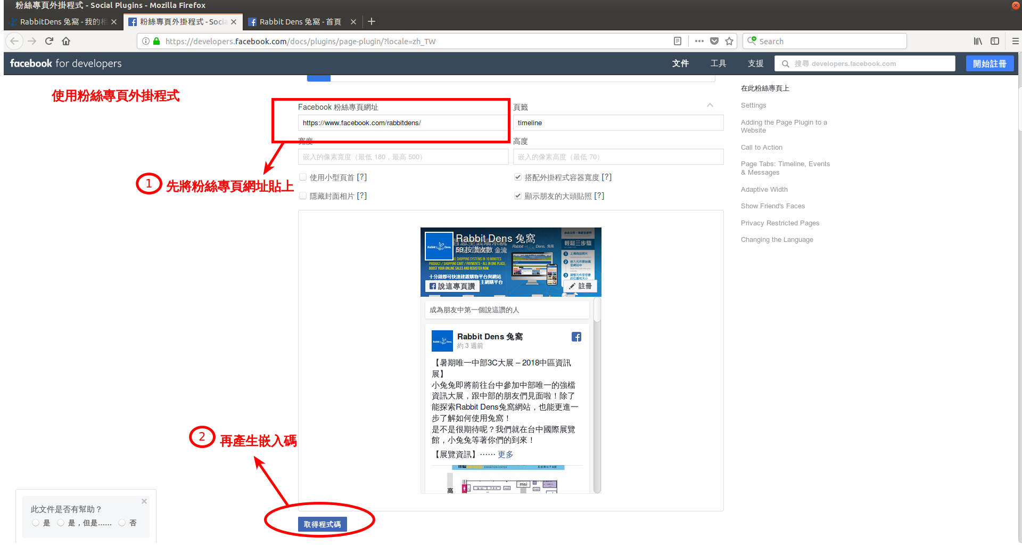1022x545 pixels.
Task: Click the Rabbit Dens 兔窩 post author name
Action: (x=490, y=337)
